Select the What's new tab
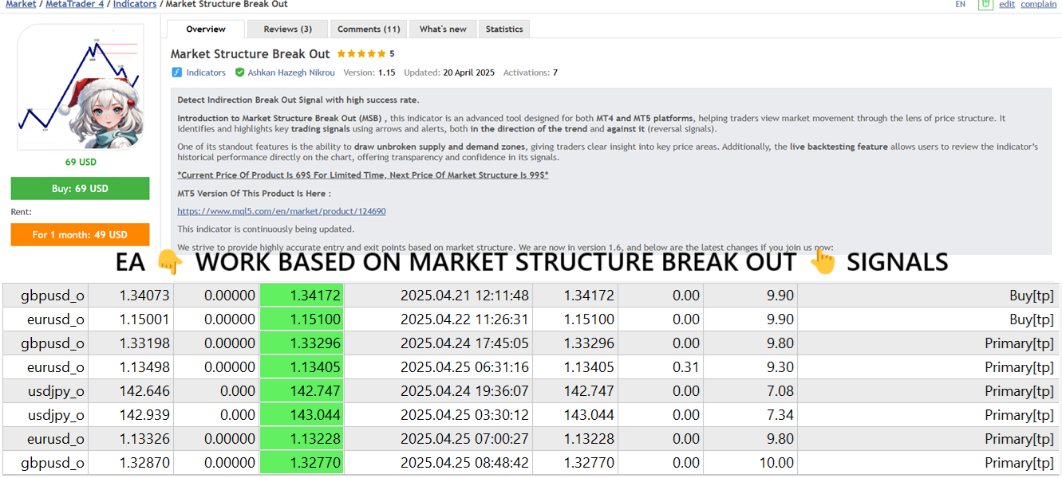The width and height of the screenshot is (1062, 478). coord(443,29)
